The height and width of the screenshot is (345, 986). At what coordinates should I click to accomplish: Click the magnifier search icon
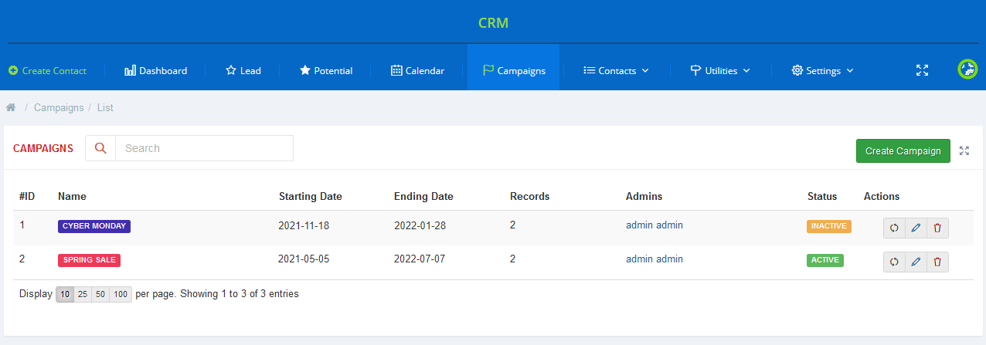click(x=100, y=148)
